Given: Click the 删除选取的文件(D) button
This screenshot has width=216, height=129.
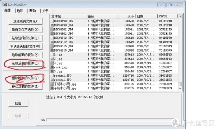Looking at the screenshot, I should tap(25, 78).
